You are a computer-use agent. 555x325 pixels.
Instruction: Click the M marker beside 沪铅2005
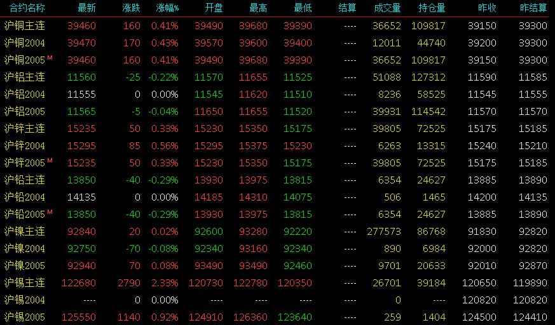[50, 211]
